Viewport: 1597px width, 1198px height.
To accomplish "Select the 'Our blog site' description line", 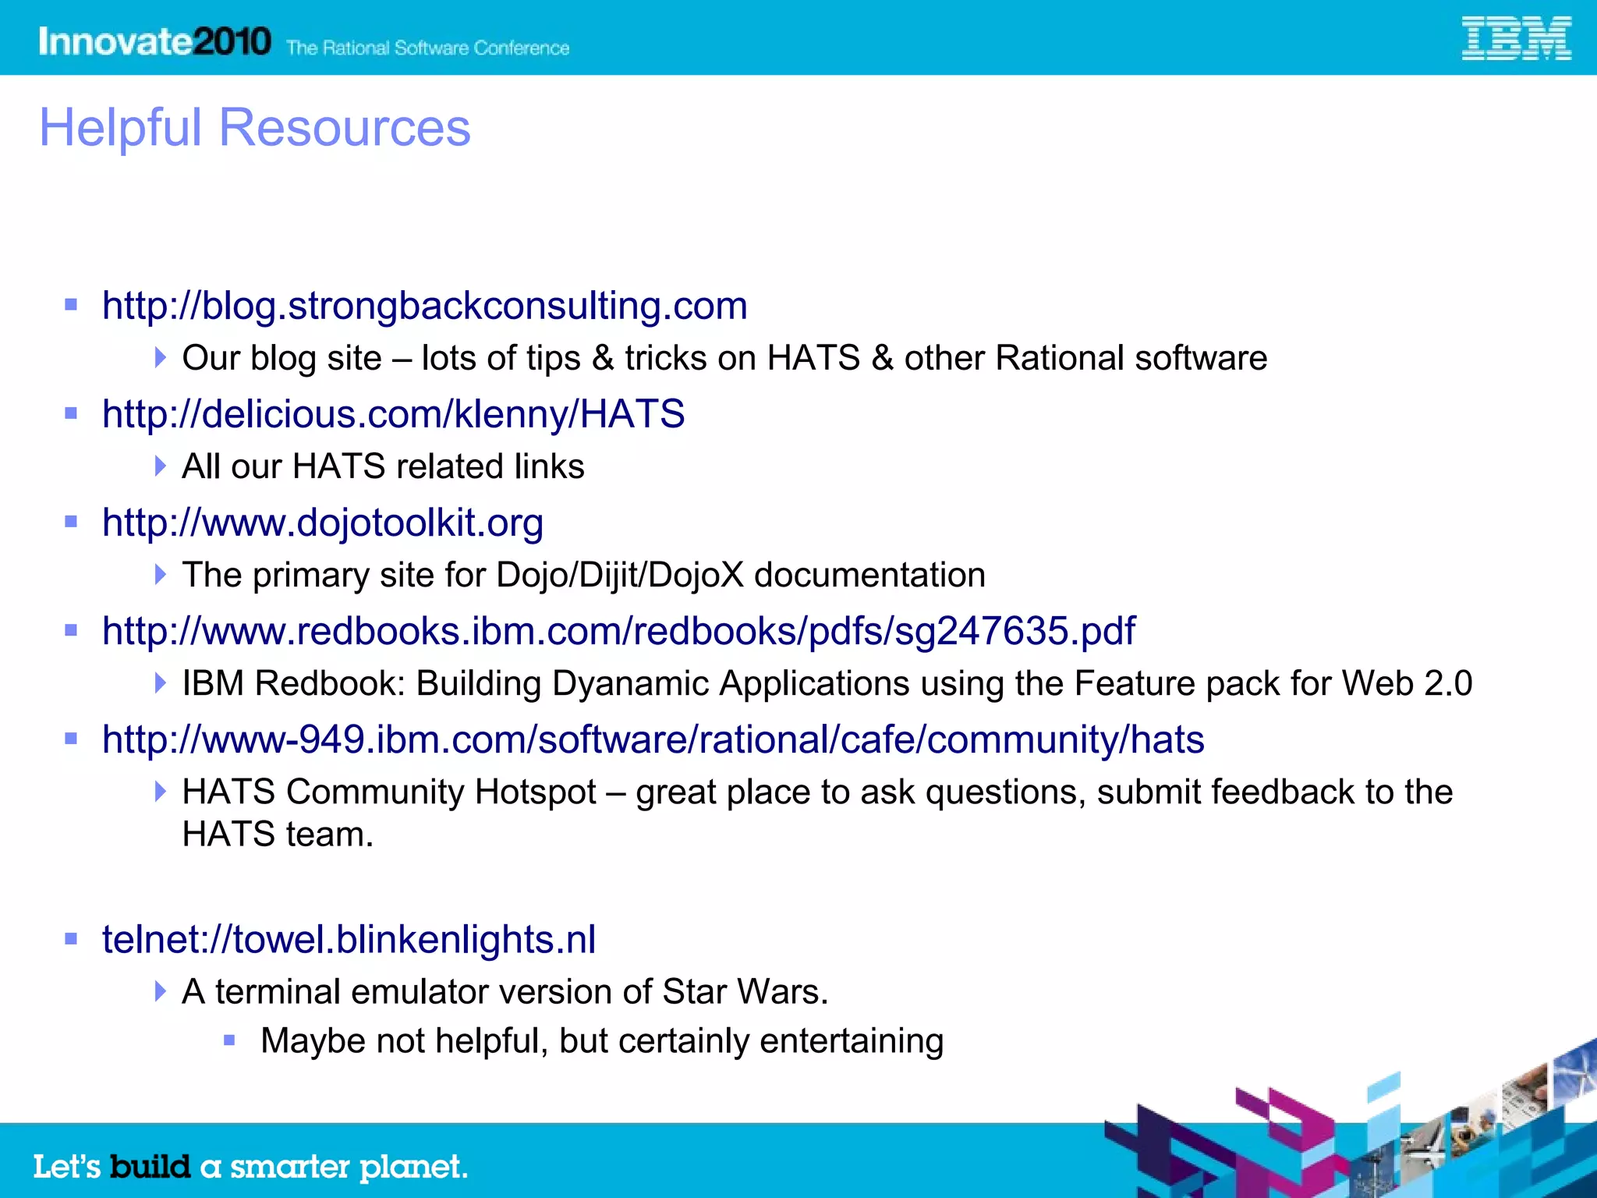I will pos(724,358).
